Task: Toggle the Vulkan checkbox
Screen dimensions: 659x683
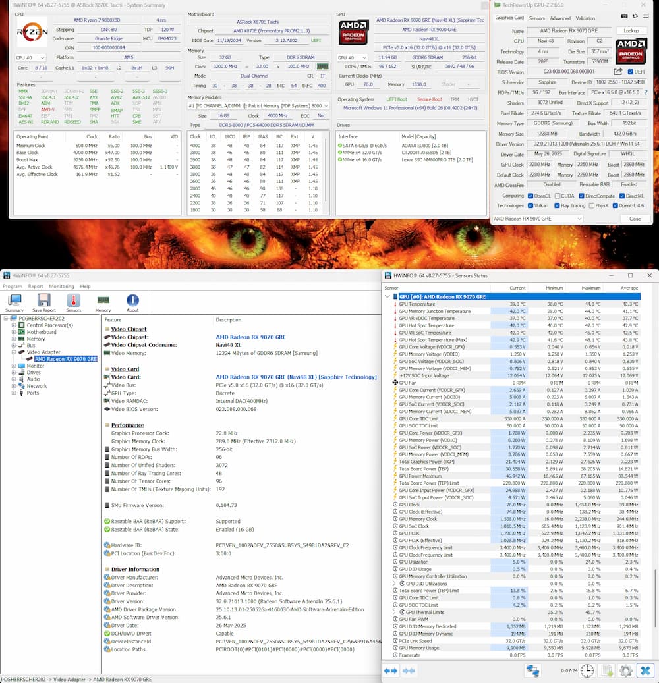Action: [x=530, y=205]
